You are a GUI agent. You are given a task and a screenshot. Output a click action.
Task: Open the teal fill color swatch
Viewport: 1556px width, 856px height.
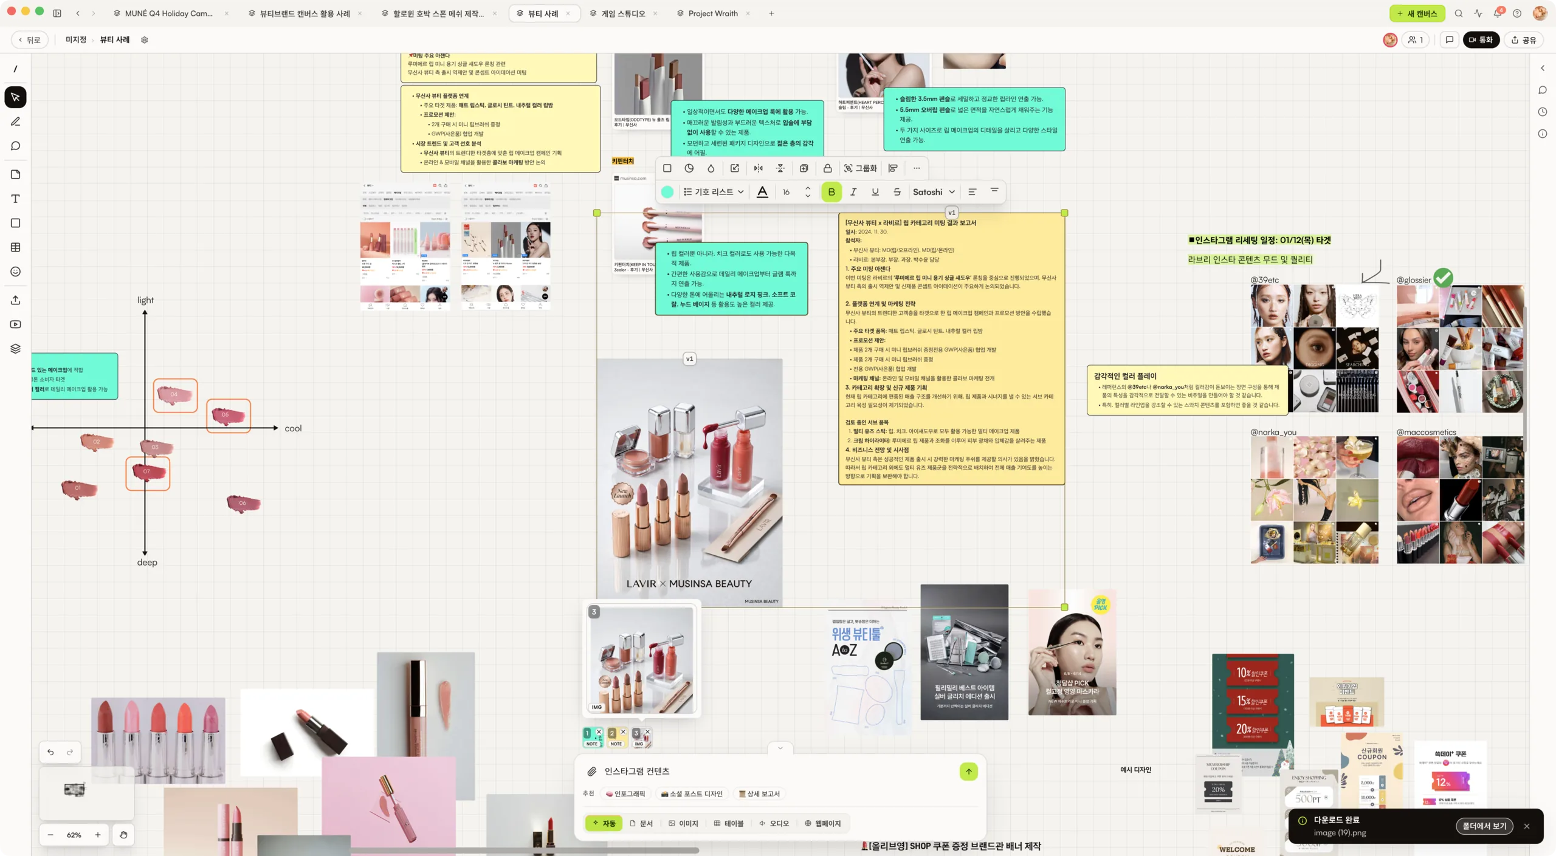click(x=667, y=192)
